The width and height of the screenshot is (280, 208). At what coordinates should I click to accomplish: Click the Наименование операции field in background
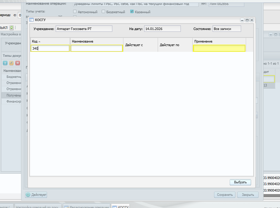coord(136,4)
